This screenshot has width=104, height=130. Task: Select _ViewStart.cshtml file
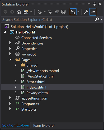click(40, 76)
